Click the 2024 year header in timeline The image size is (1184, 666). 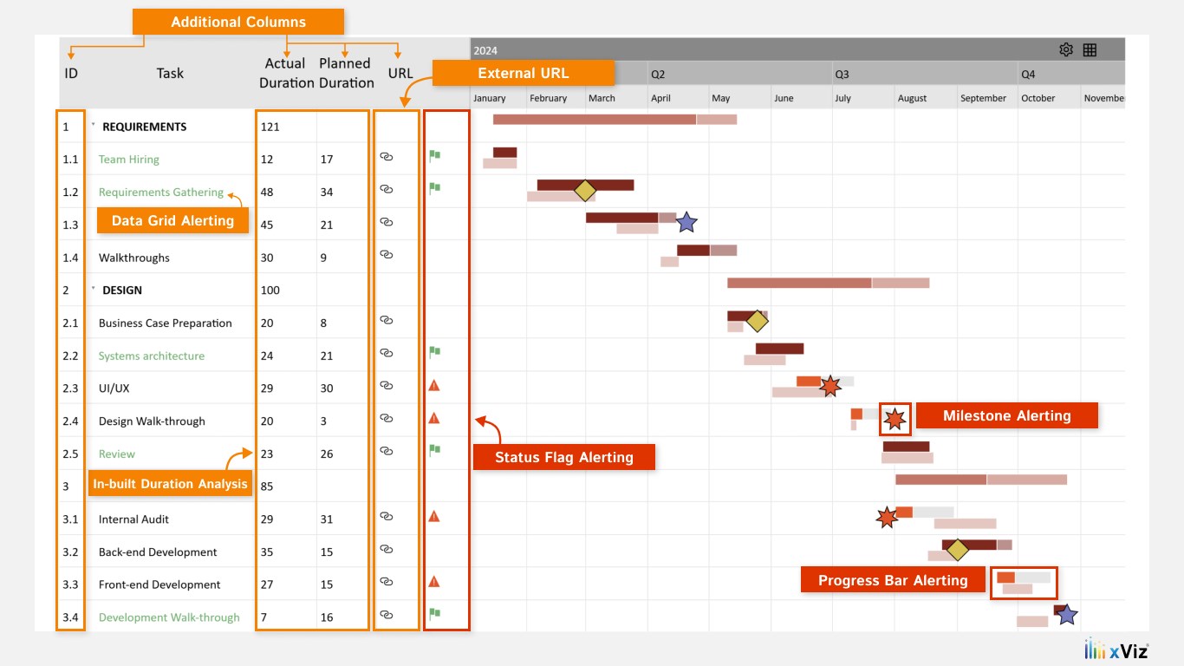pyautogui.click(x=485, y=50)
